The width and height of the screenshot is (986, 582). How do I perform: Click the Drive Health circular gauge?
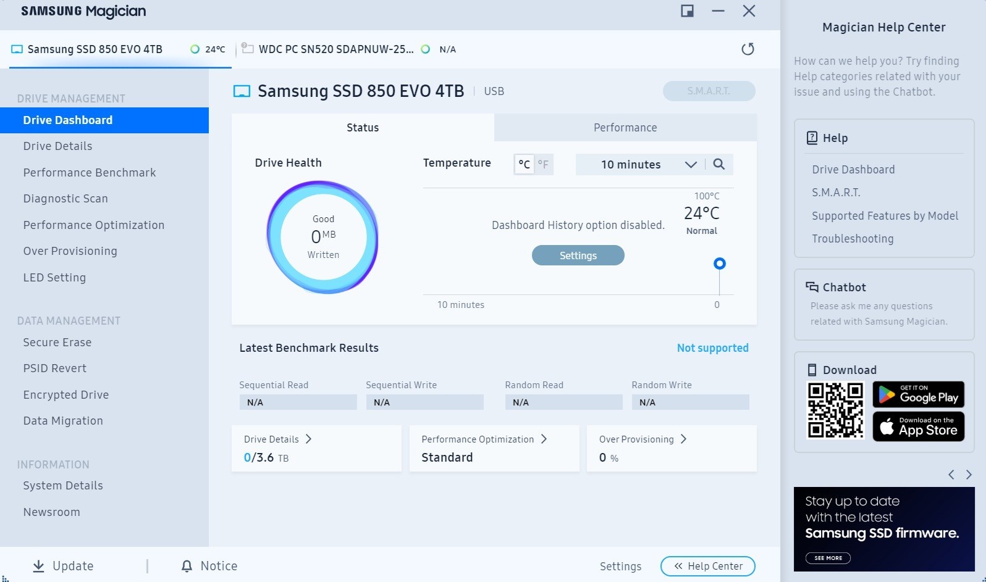click(x=322, y=237)
